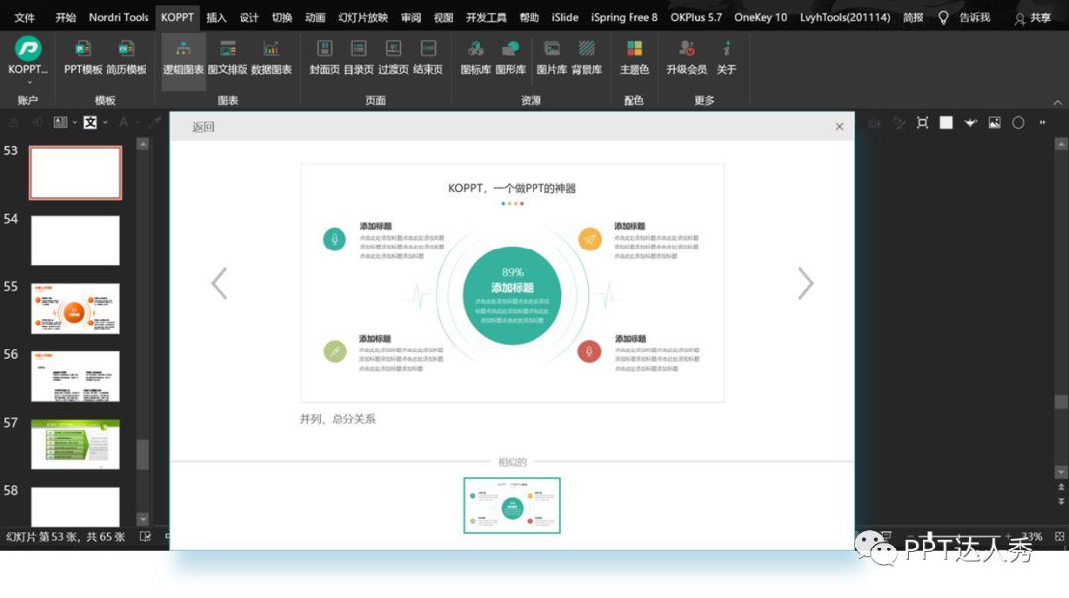Image resolution: width=1069 pixels, height=598 pixels.
Task: Click the fit-slide-to-window icon
Action: click(x=1059, y=536)
